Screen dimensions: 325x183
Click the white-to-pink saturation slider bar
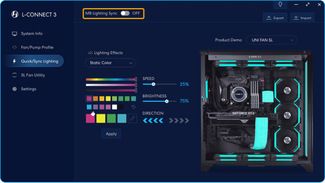pos(110,85)
